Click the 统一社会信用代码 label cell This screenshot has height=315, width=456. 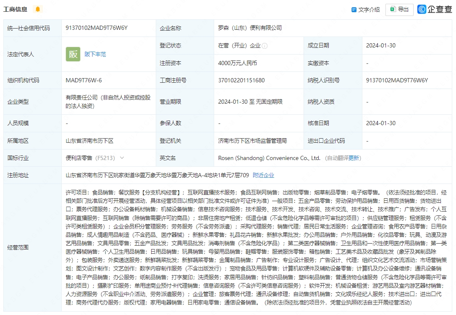[x=33, y=28]
